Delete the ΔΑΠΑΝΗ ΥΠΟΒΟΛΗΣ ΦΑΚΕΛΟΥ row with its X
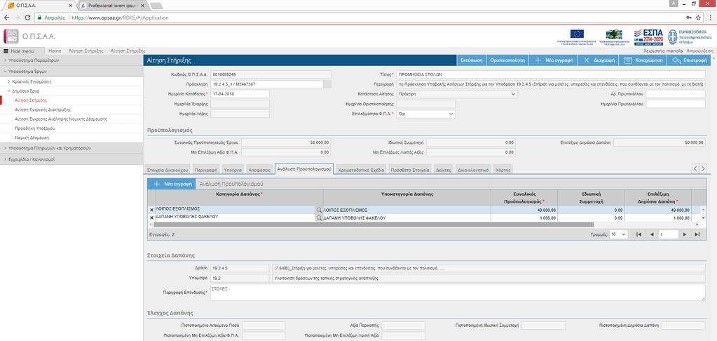The width and height of the screenshot is (717, 341). click(x=152, y=218)
